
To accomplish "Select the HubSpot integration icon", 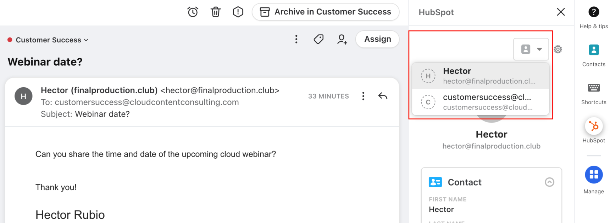I will [594, 130].
